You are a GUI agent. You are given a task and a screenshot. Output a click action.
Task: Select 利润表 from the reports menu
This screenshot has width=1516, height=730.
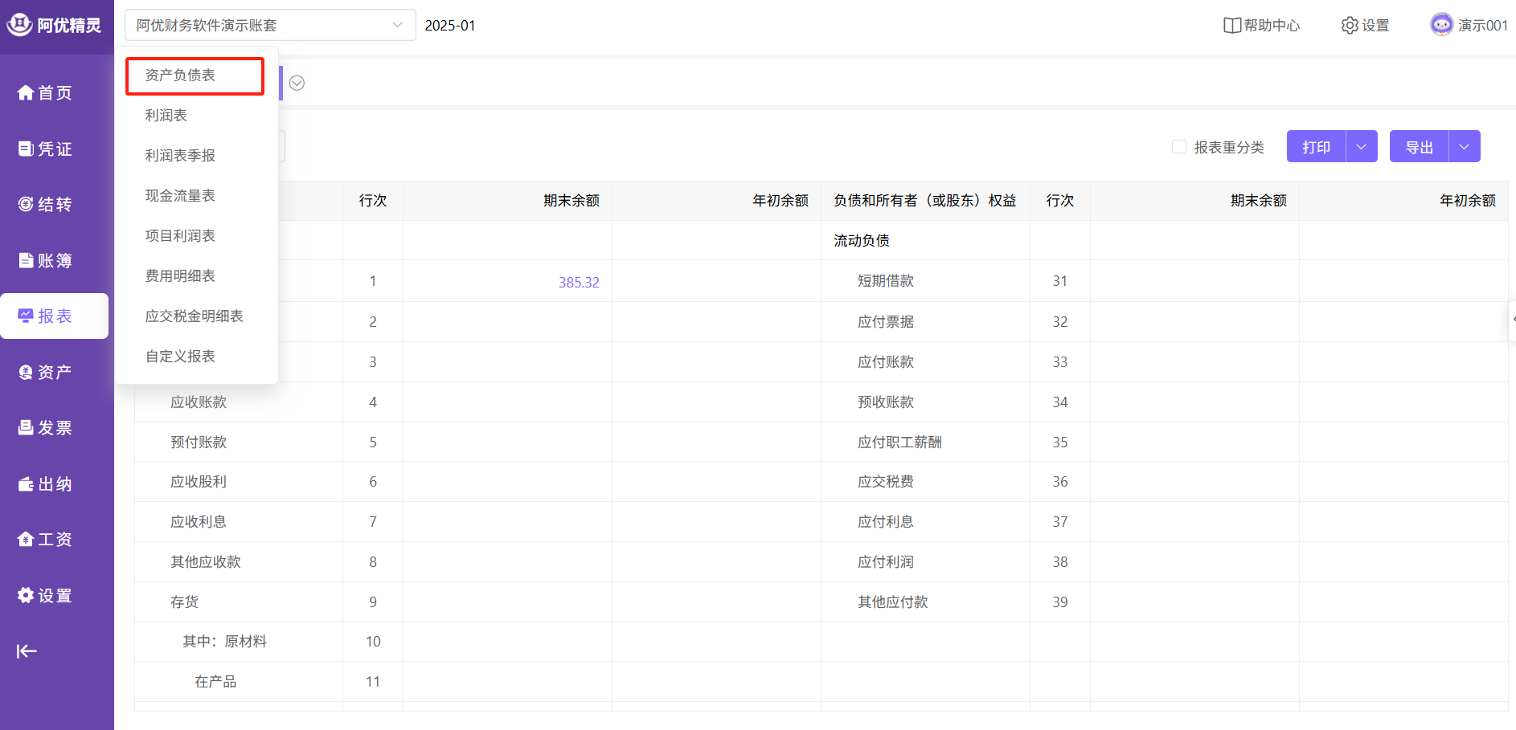point(166,115)
